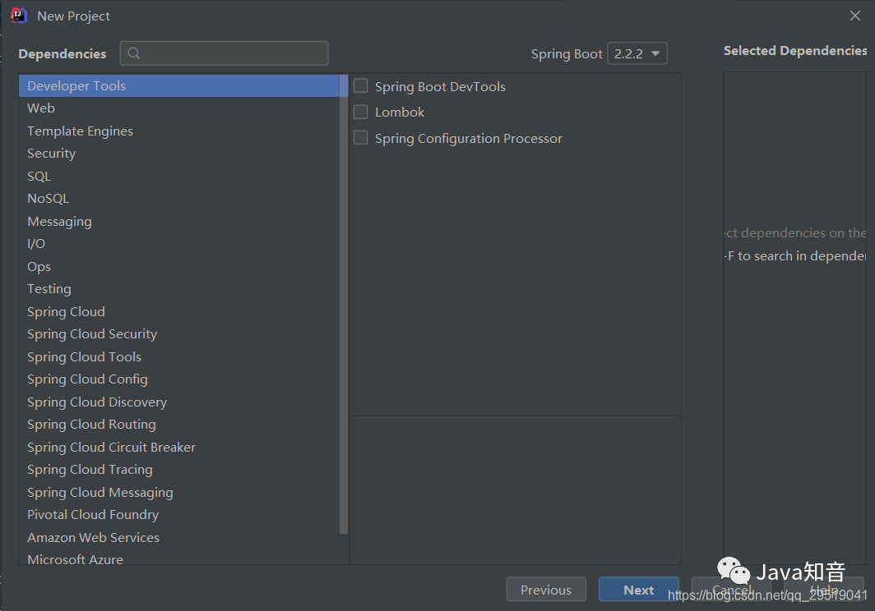Click the category list vertical scrollbar
The image size is (875, 611).
coord(344,305)
